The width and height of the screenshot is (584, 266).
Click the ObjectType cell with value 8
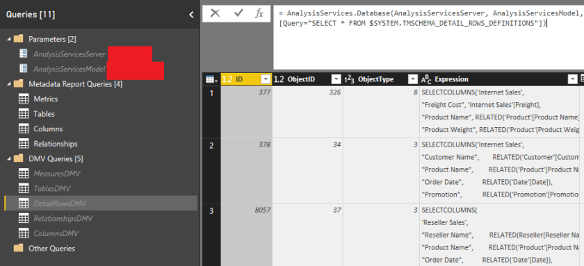381,112
